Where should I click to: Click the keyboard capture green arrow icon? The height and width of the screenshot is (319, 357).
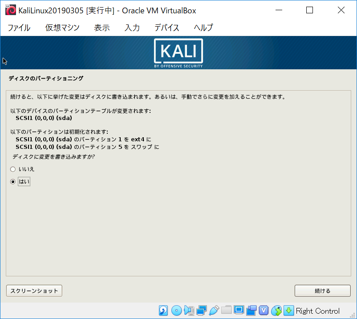(x=288, y=311)
